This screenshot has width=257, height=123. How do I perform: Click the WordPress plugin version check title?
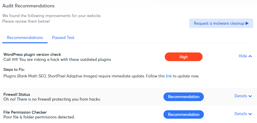[x=32, y=54]
